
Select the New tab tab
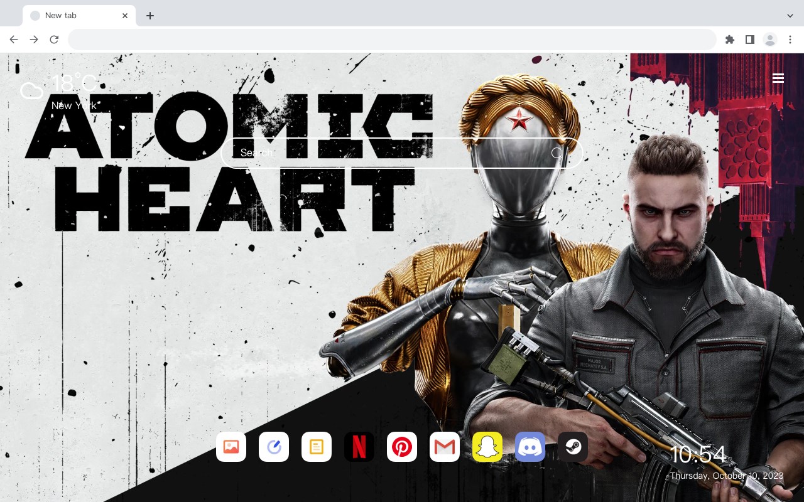pos(79,16)
